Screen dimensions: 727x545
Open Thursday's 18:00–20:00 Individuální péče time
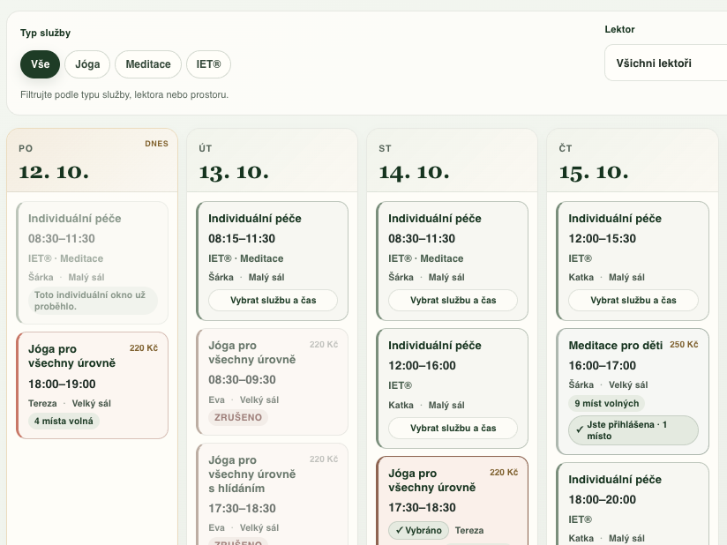[603, 499]
